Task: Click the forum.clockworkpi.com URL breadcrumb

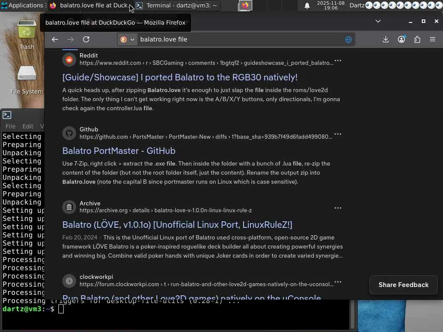Action: pyautogui.click(x=206, y=284)
